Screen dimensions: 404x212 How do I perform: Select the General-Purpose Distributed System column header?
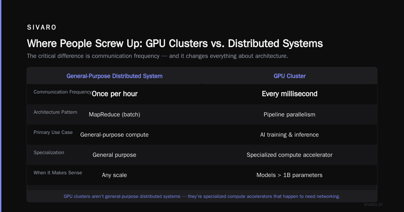point(114,76)
